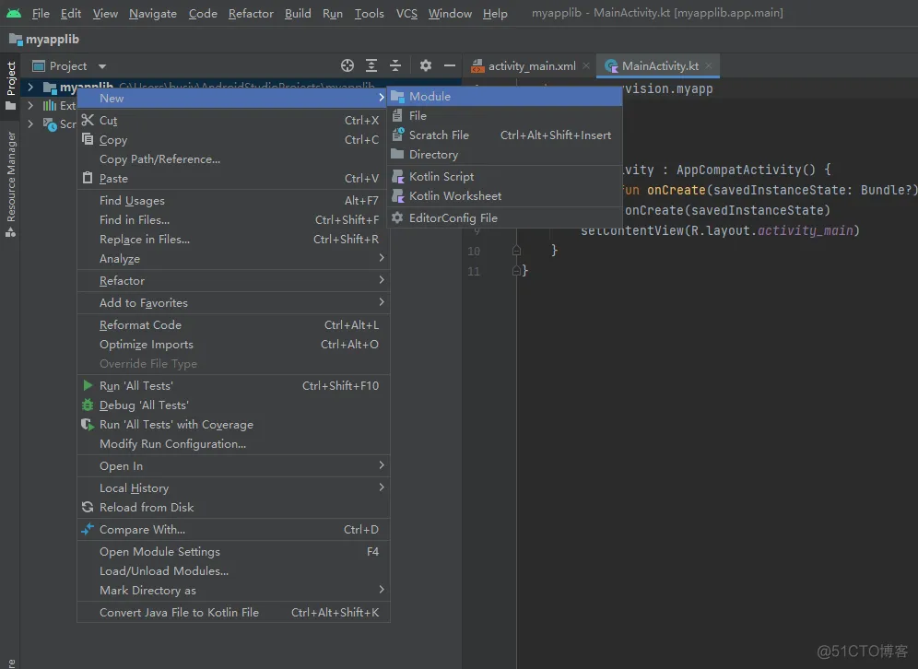Choose Reformat Code
This screenshot has width=918, height=669.
233,324
